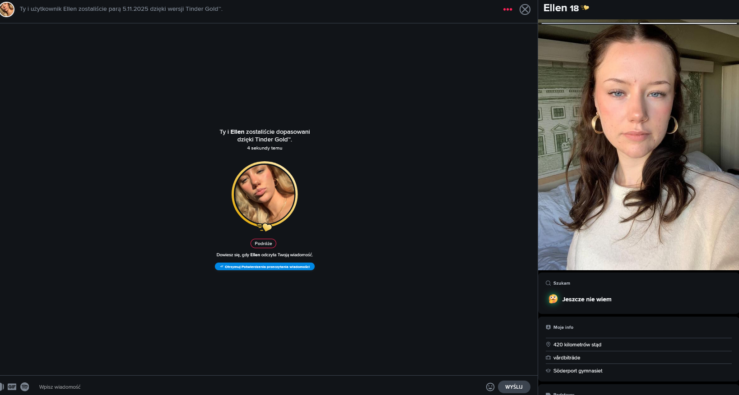Click the briefcase icon beside 'vårdbiträde'

pos(548,358)
